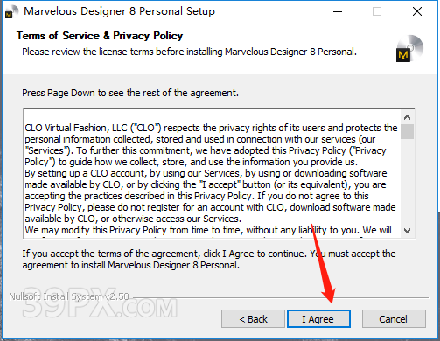The width and height of the screenshot is (440, 341).
Task: Click the Marvelous Designer 8 Personal Setup title
Action: tap(119, 11)
